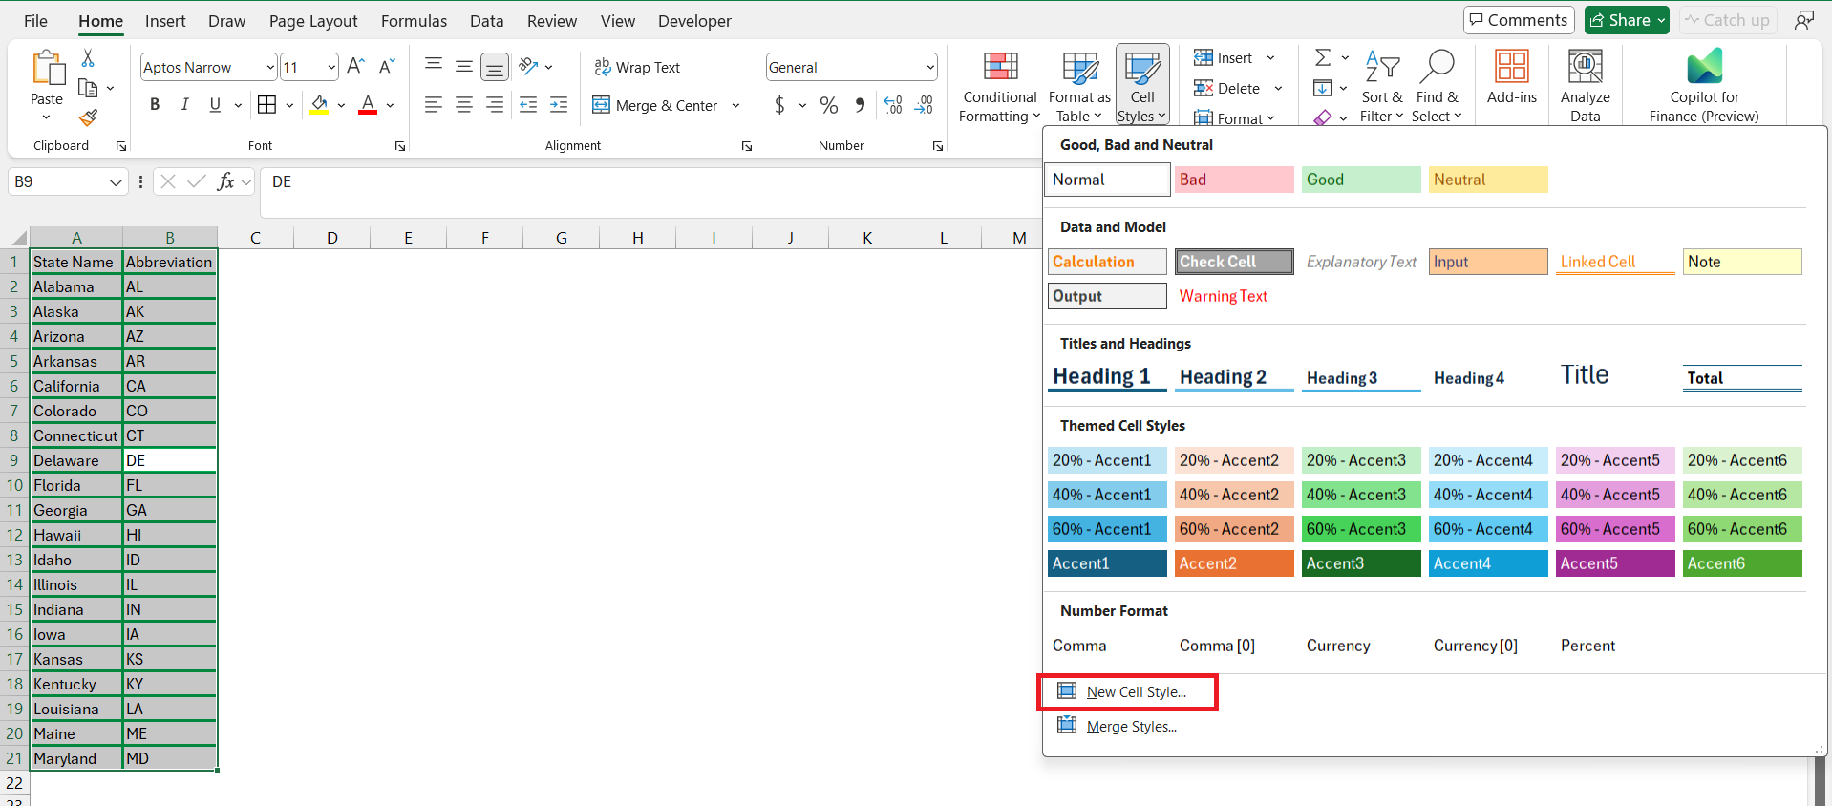Click the green Share button
This screenshot has width=1832, height=806.
pyautogui.click(x=1627, y=20)
